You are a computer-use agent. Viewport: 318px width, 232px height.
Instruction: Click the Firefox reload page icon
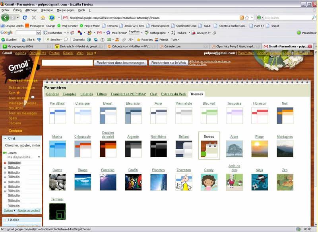25,18
